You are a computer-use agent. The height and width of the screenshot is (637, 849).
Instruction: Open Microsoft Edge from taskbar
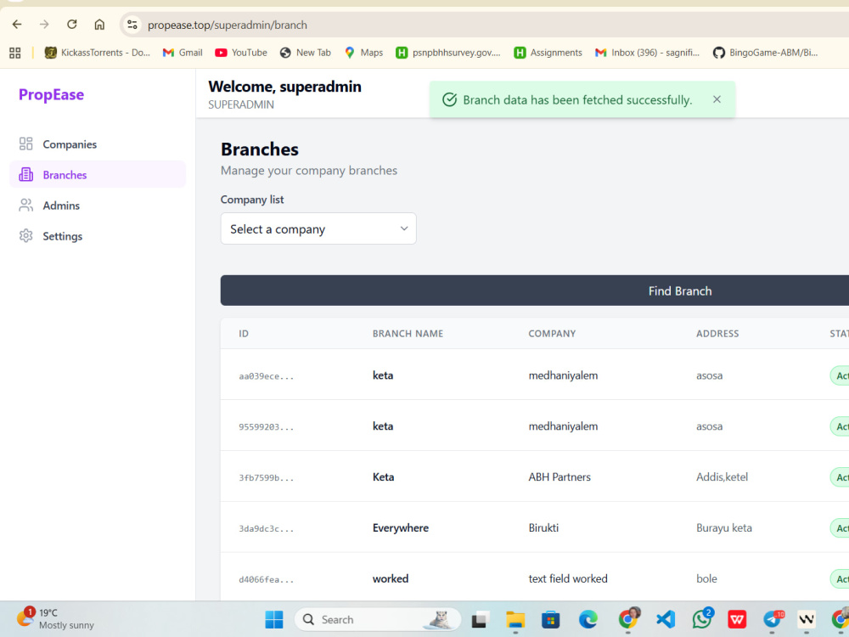click(588, 619)
